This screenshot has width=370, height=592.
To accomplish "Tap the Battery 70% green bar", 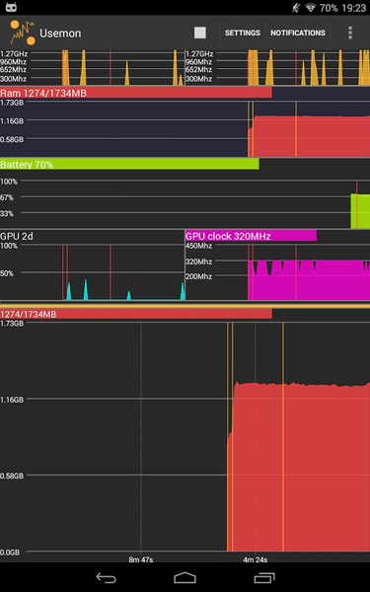I will click(129, 164).
